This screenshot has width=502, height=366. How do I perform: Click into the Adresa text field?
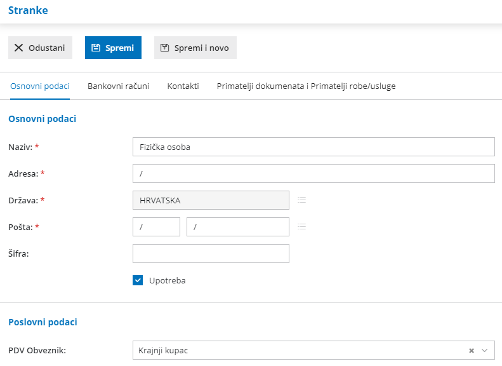(x=314, y=173)
